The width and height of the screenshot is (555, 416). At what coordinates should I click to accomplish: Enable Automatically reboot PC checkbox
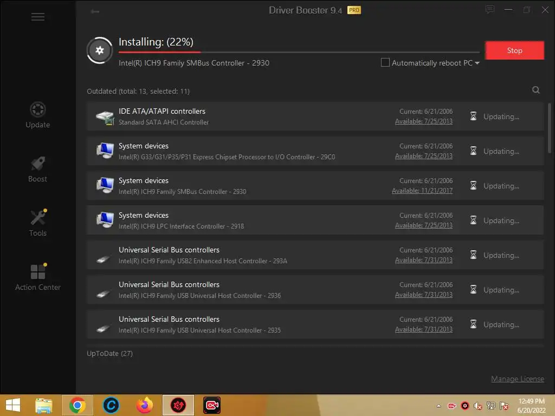pyautogui.click(x=385, y=63)
